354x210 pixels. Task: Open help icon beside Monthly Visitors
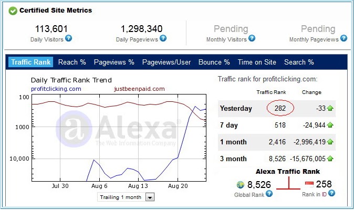252,38
